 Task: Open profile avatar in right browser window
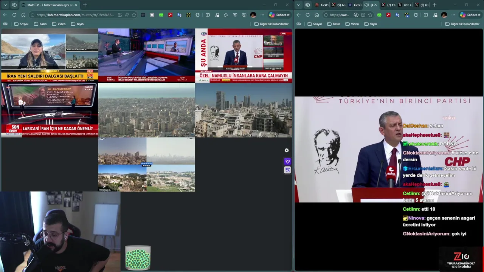(444, 15)
